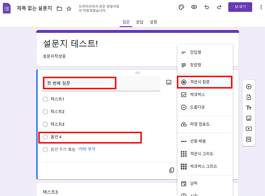Image resolution: width=265 pixels, height=196 pixels.
Task: Open the theme customization palette
Action: 181,7
